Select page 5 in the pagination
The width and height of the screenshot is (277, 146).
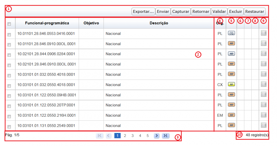pos(148,136)
